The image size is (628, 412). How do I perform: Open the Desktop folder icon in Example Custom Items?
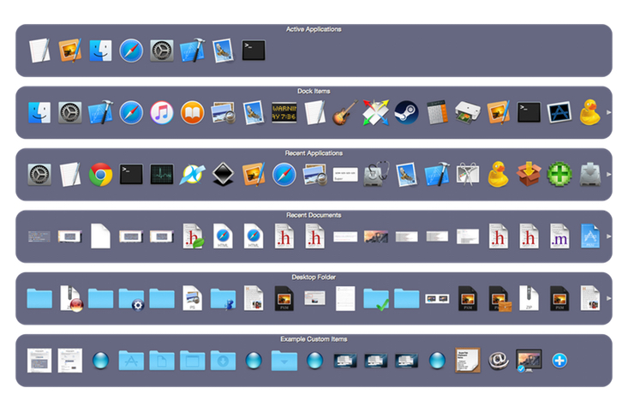192,361
